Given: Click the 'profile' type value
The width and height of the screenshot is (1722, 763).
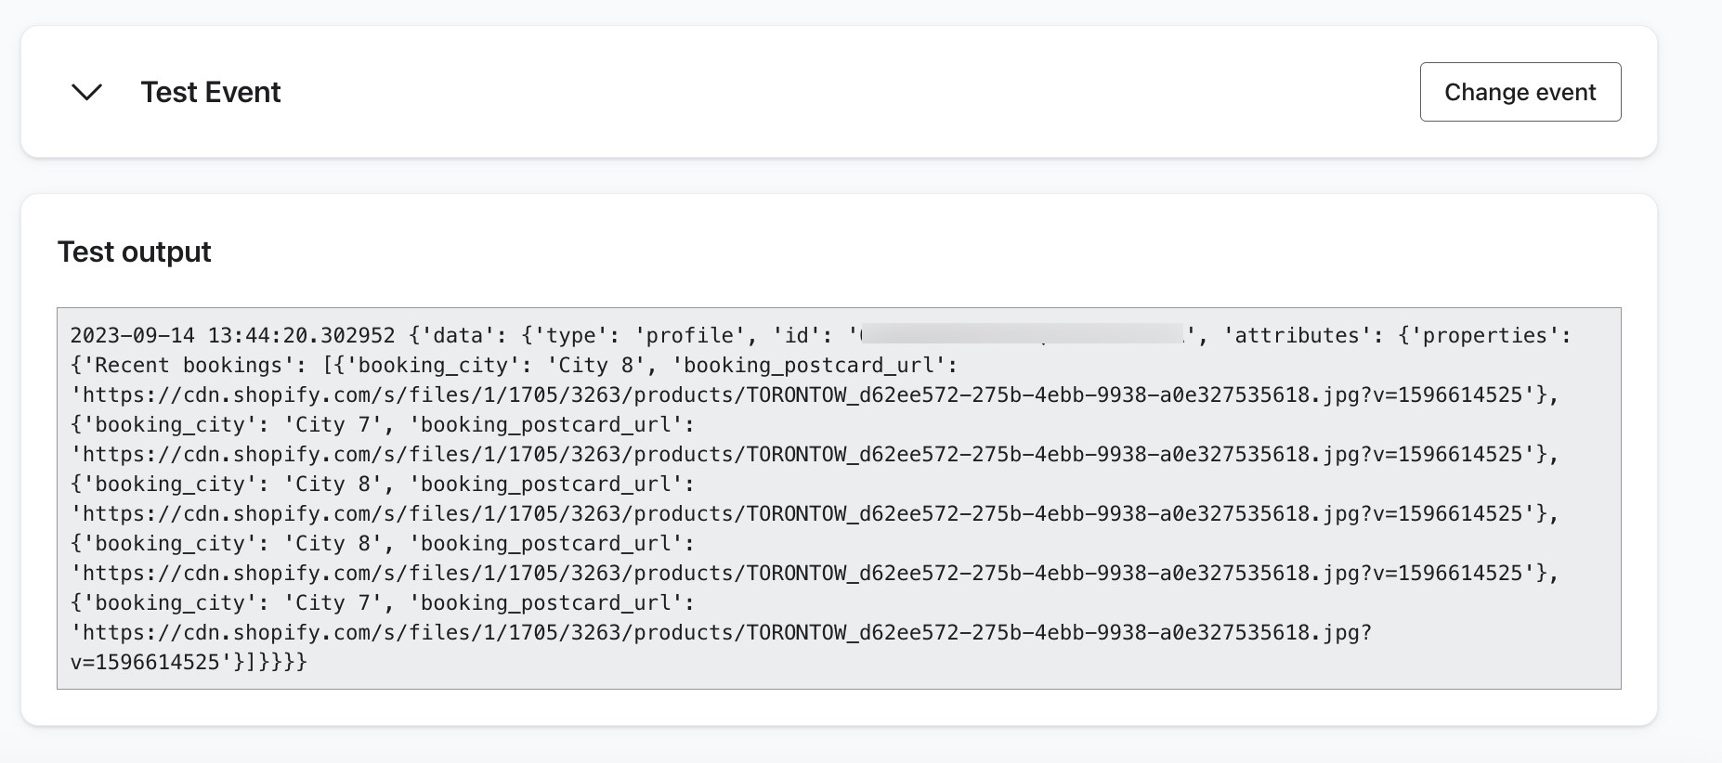Looking at the screenshot, I should tap(690, 336).
